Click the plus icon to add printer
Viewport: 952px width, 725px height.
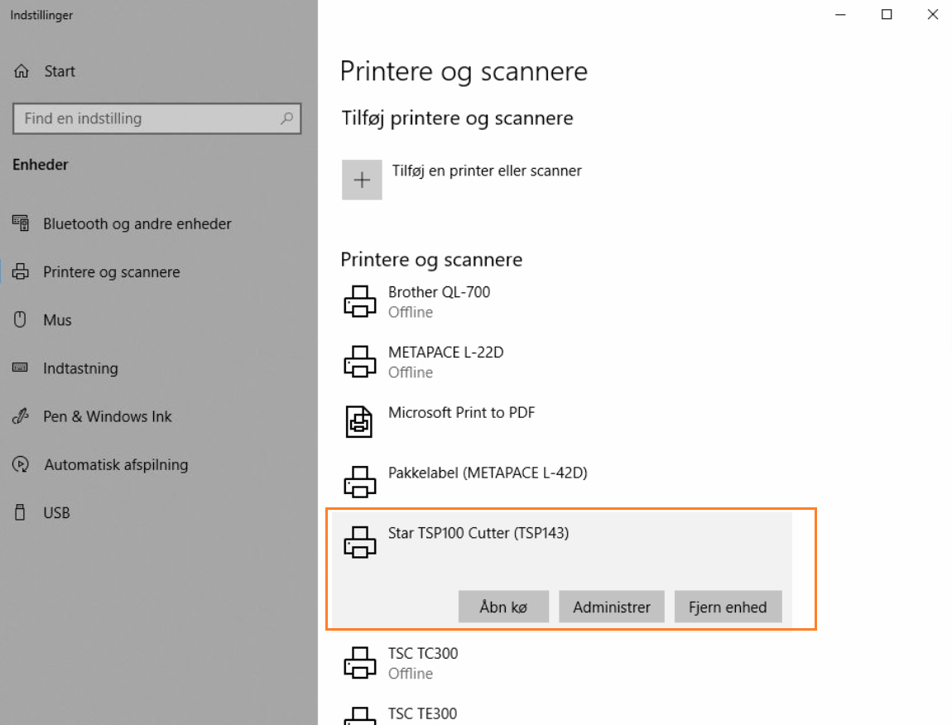pyautogui.click(x=362, y=180)
